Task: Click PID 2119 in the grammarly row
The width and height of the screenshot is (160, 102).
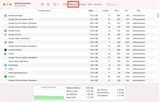Action: coord(127,73)
